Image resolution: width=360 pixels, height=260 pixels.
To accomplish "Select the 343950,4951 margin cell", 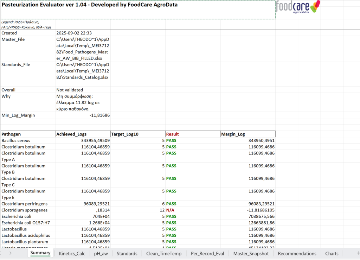I will coord(248,141).
